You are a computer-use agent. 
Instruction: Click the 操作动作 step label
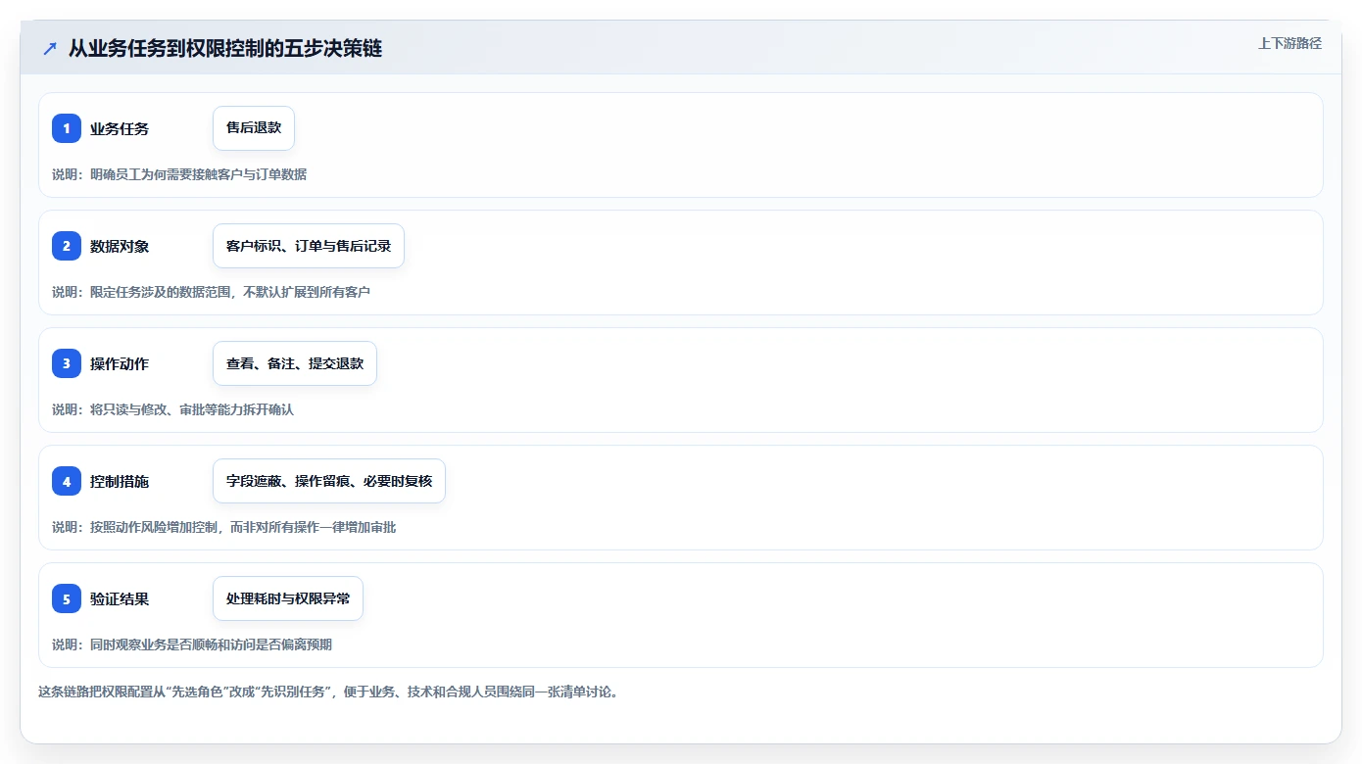120,363
